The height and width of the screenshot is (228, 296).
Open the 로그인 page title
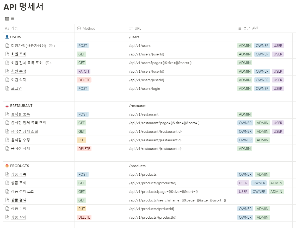[x=16, y=88]
